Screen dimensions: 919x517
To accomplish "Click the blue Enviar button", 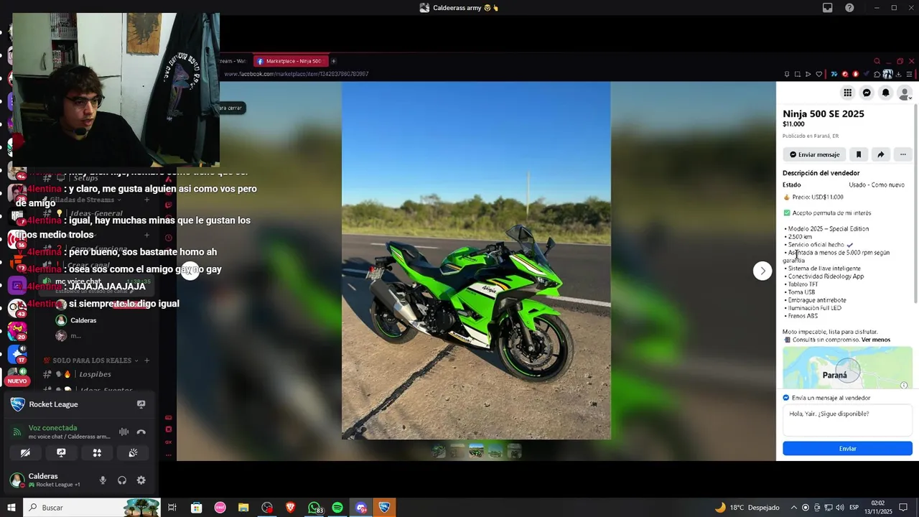I will [x=847, y=448].
